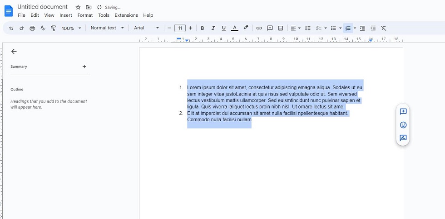The height and width of the screenshot is (219, 445).
Task: Toggle italic formatting
Action: tap(213, 28)
